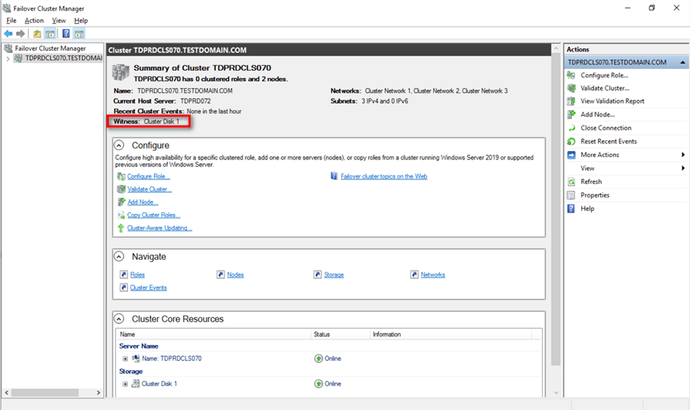
Task: Click the Add Node icon in Actions pane
Action: [571, 114]
